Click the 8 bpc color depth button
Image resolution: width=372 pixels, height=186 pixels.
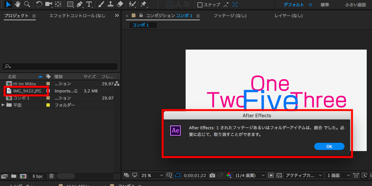coord(38,176)
